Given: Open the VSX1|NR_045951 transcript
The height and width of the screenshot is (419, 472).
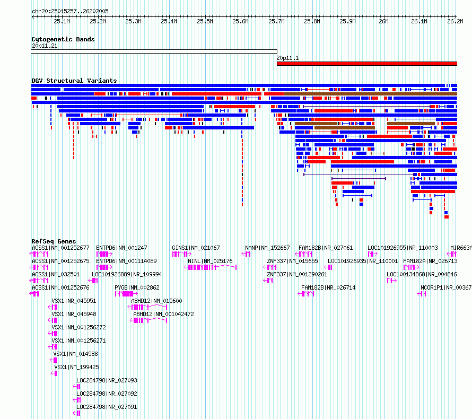Looking at the screenshot, I should [74, 301].
